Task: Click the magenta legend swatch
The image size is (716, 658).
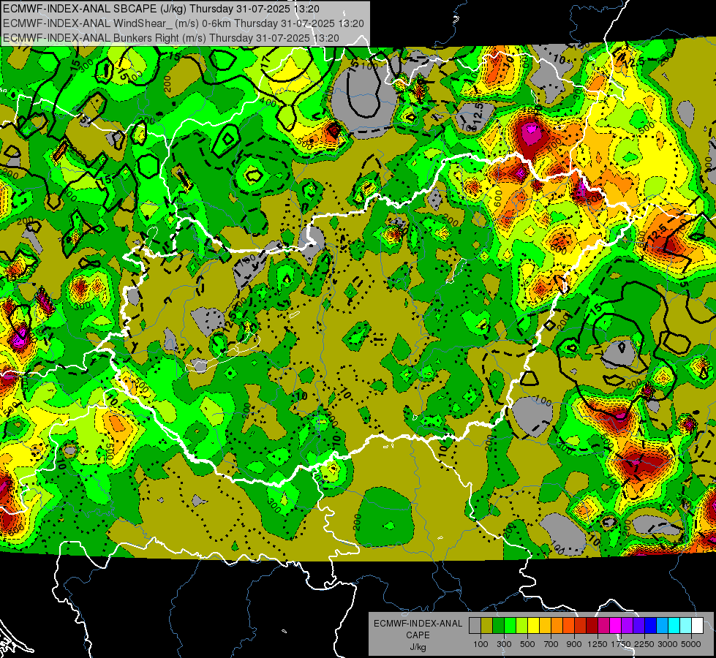Action: [x=616, y=626]
